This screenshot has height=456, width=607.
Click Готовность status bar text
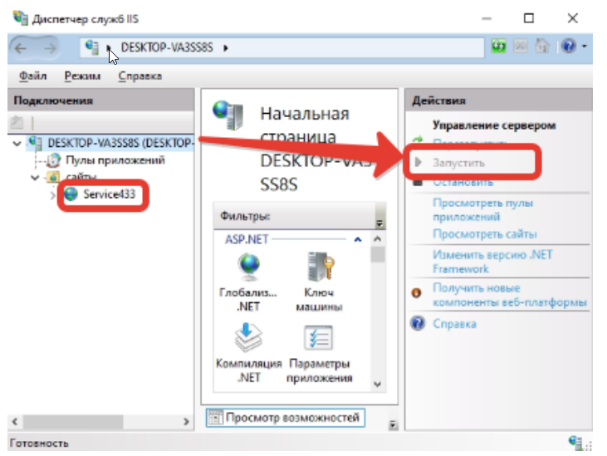tap(39, 444)
